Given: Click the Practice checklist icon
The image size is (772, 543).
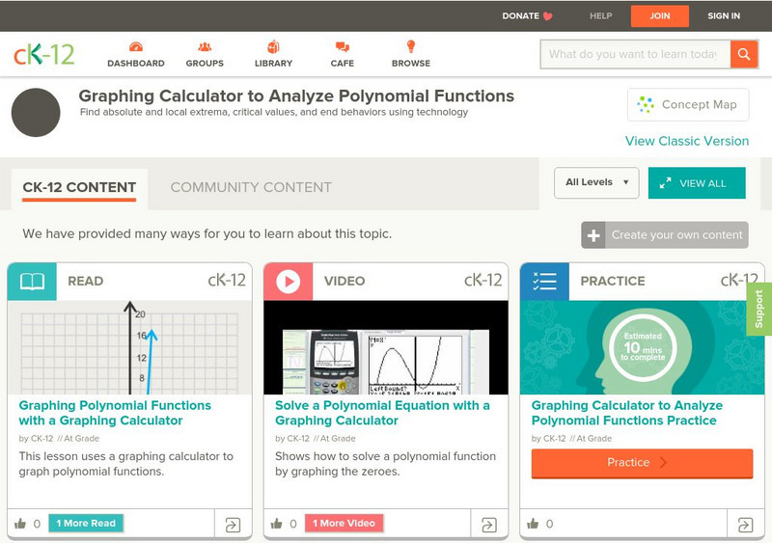Looking at the screenshot, I should 544,282.
